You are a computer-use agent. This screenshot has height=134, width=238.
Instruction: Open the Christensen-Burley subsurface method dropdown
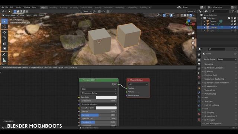click(99, 93)
